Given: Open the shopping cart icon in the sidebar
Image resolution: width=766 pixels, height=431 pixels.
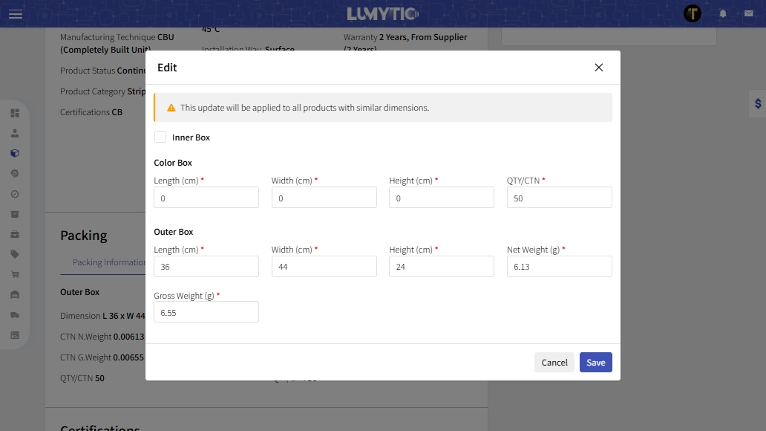Looking at the screenshot, I should click(15, 275).
